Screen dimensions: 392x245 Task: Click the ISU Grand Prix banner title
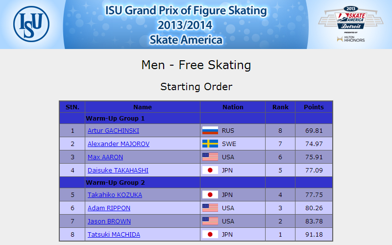click(x=186, y=25)
